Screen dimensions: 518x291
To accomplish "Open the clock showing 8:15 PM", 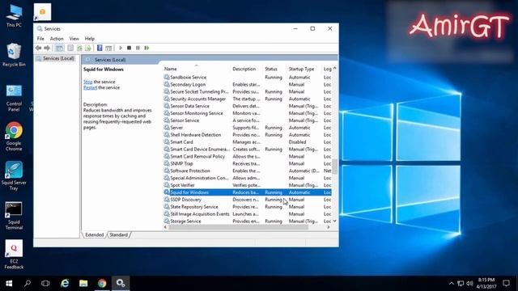I will pyautogui.click(x=486, y=283).
